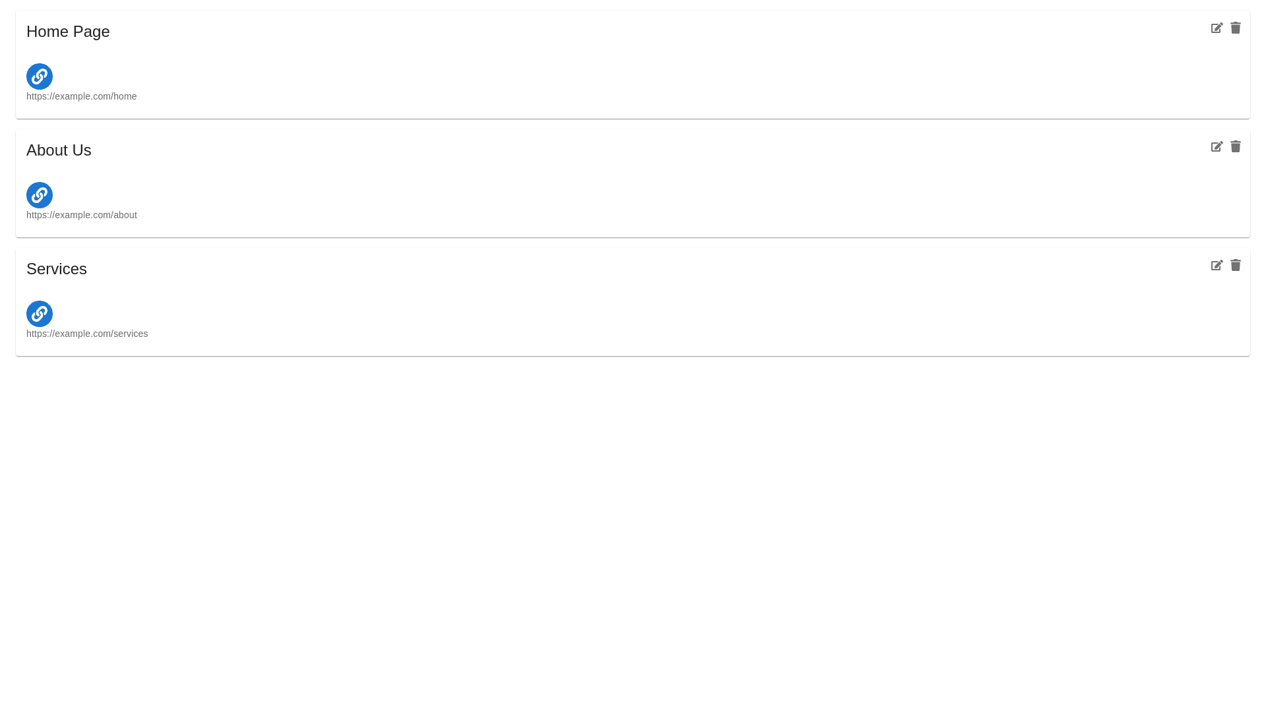Click the About Us blue link icon
The image size is (1266, 712).
click(40, 195)
